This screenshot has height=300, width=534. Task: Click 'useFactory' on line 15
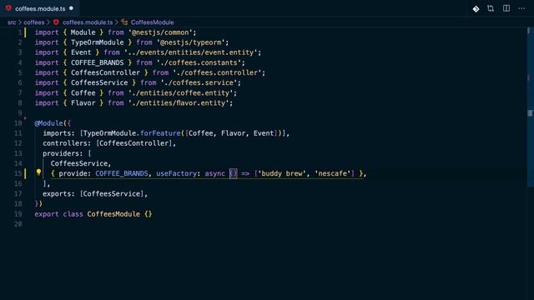pyautogui.click(x=176, y=173)
